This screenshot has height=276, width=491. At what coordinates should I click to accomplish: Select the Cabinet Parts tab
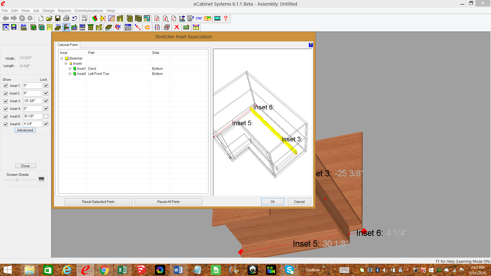click(x=68, y=45)
